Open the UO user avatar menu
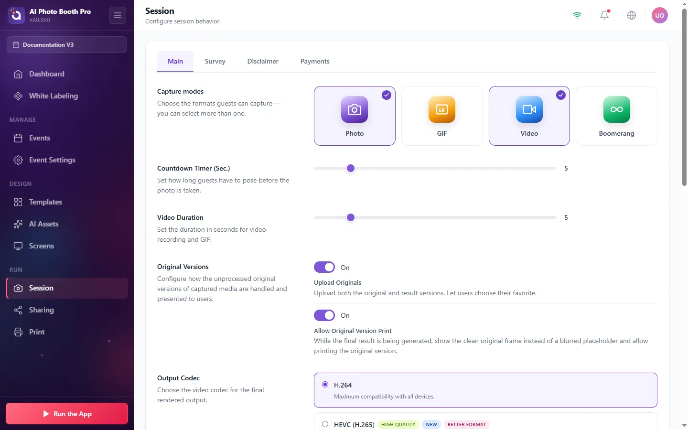The height and width of the screenshot is (430, 688). [x=660, y=15]
